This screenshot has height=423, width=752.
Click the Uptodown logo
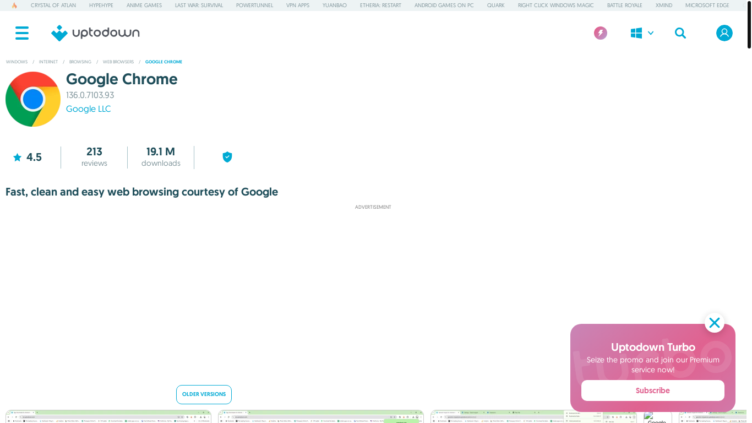[95, 33]
